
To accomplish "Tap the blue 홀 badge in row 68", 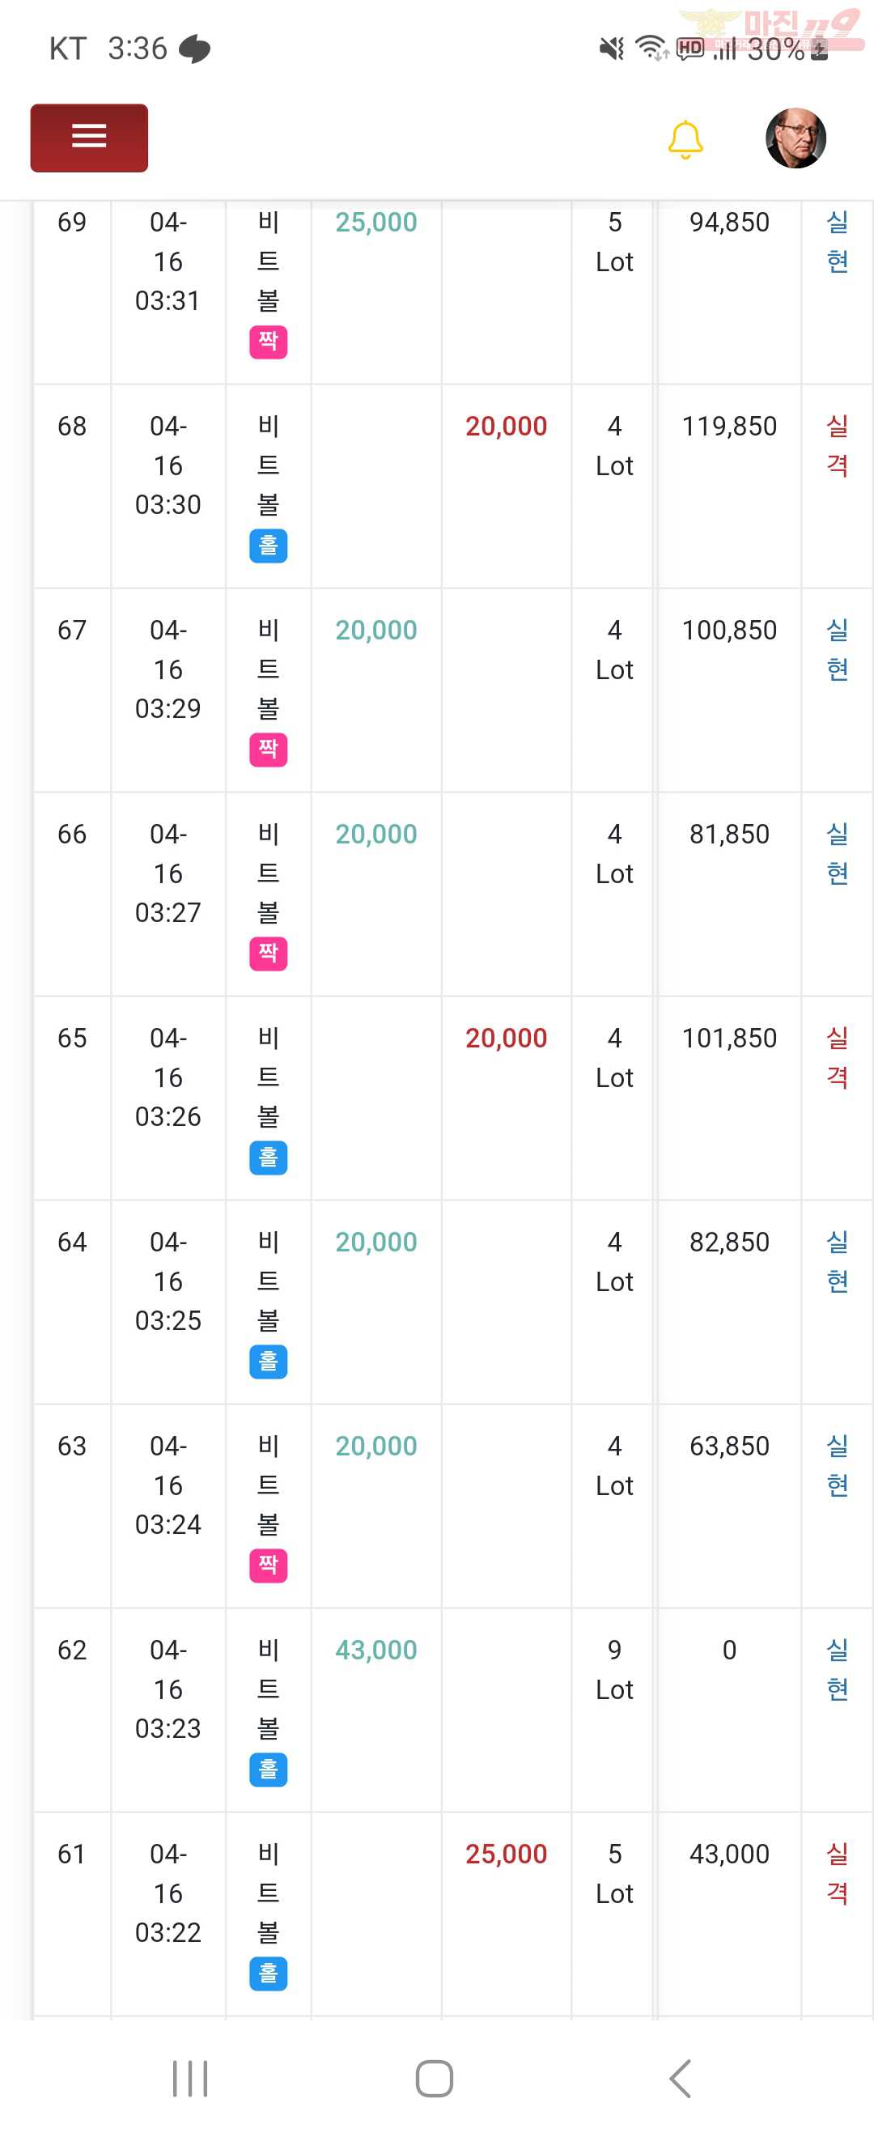I will 268,546.
